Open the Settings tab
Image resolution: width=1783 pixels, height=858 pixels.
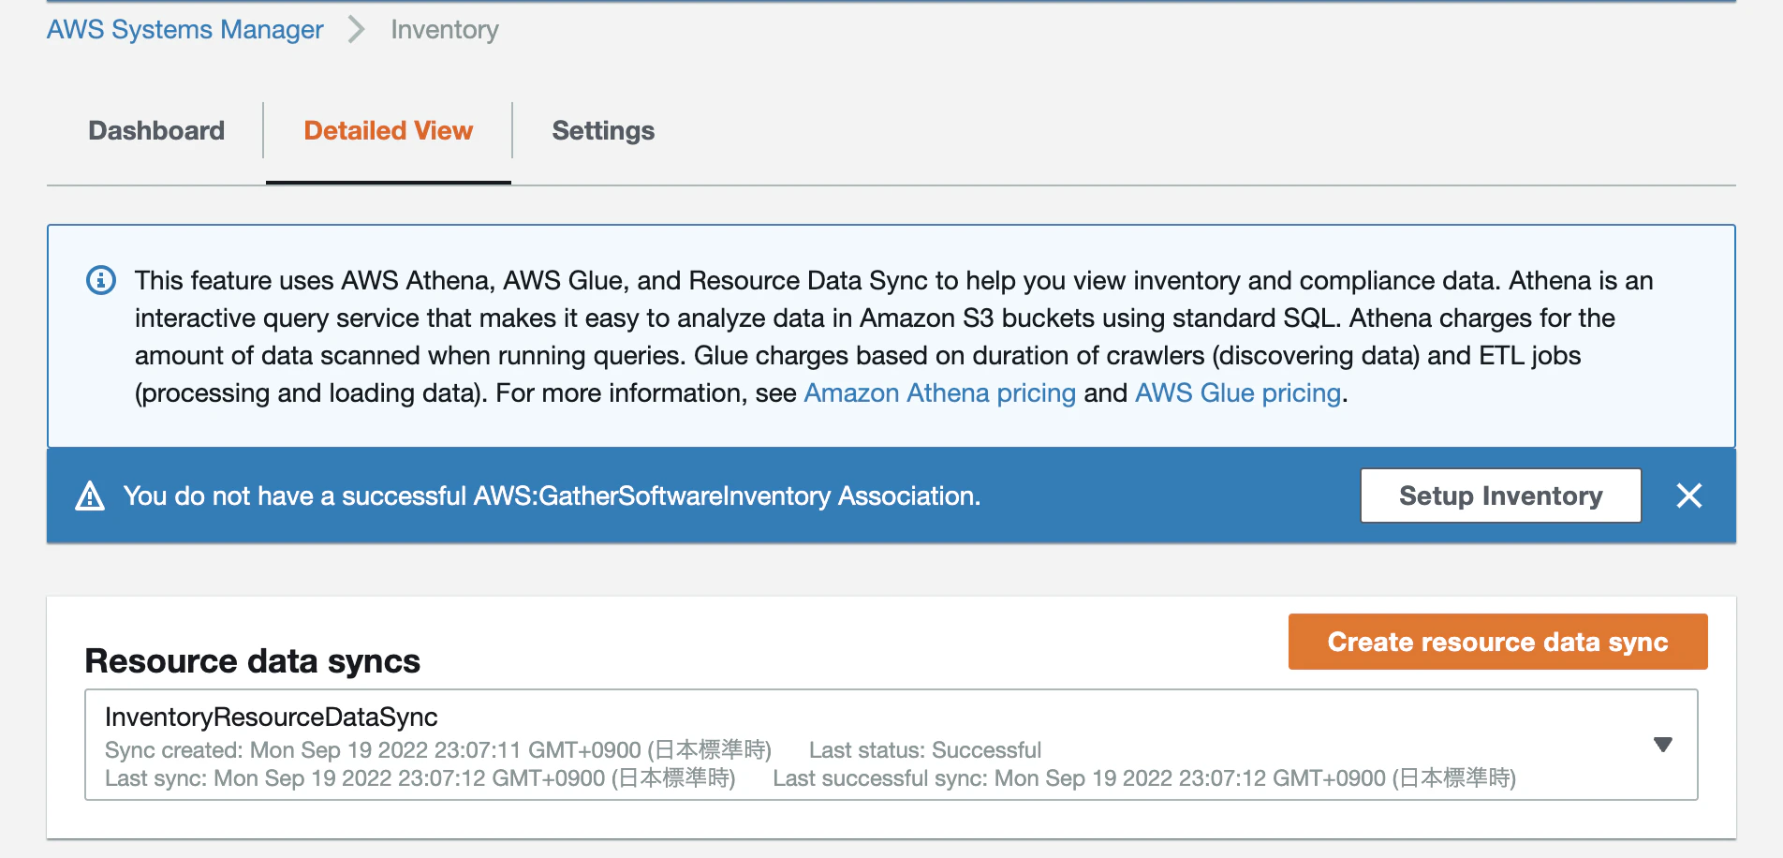point(603,130)
